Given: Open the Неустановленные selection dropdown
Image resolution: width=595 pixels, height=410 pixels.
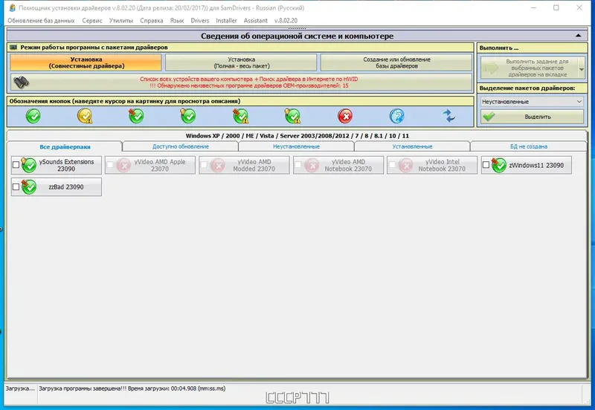Looking at the screenshot, I should click(532, 102).
